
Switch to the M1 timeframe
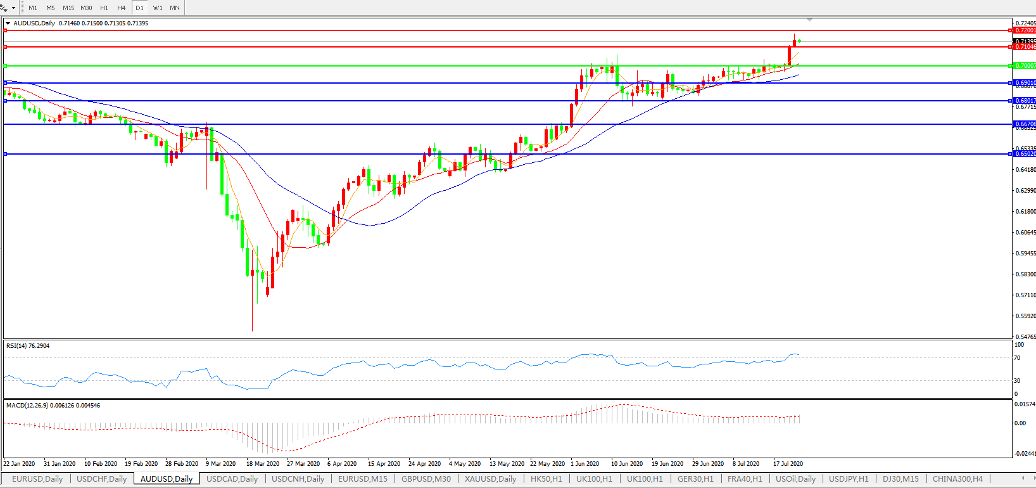pyautogui.click(x=33, y=8)
